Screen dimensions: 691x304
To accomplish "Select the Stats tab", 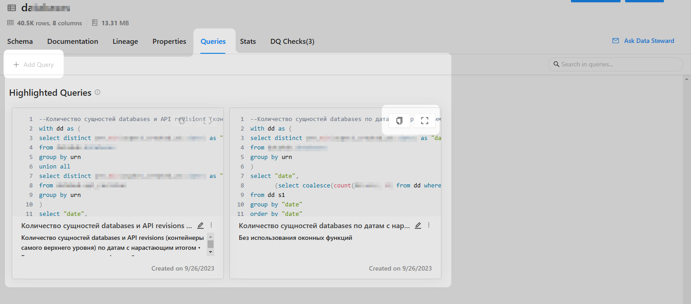I will (x=248, y=42).
